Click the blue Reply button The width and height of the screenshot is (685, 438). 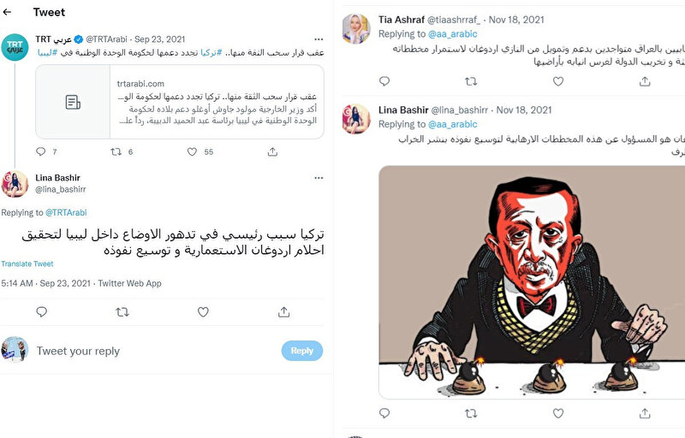coord(302,351)
